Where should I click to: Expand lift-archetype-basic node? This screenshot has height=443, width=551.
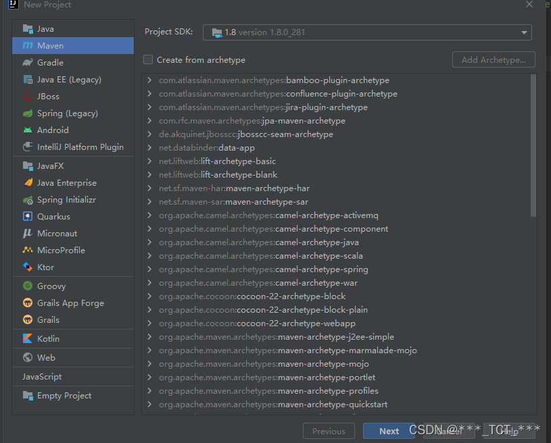coord(149,161)
